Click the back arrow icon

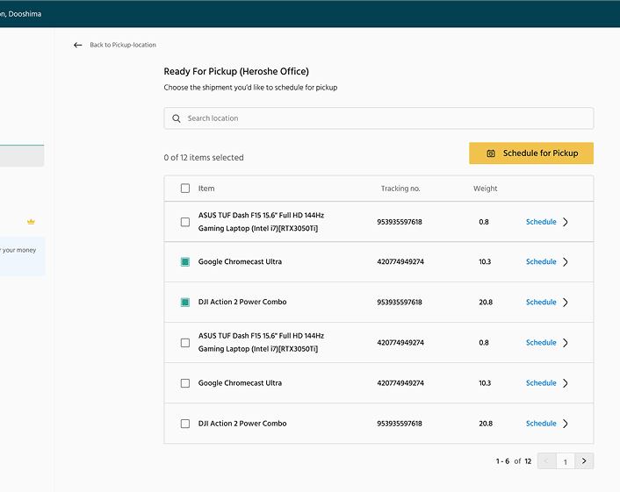click(x=78, y=45)
